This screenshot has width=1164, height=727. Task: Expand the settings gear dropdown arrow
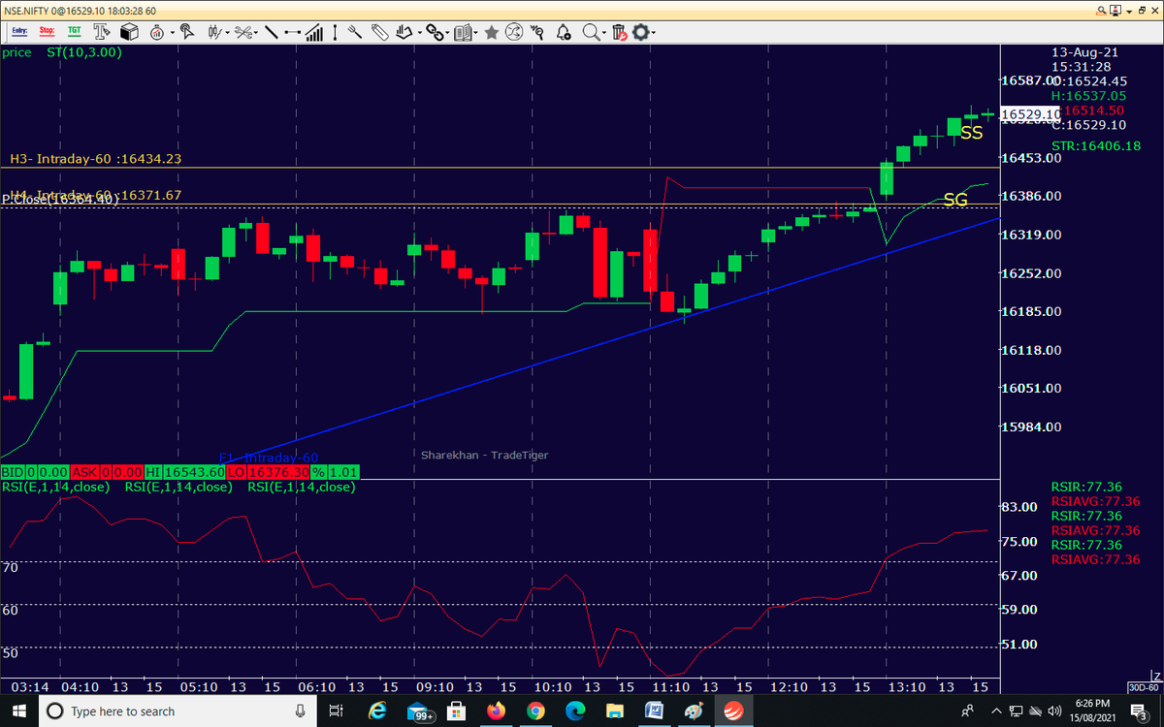coord(653,33)
